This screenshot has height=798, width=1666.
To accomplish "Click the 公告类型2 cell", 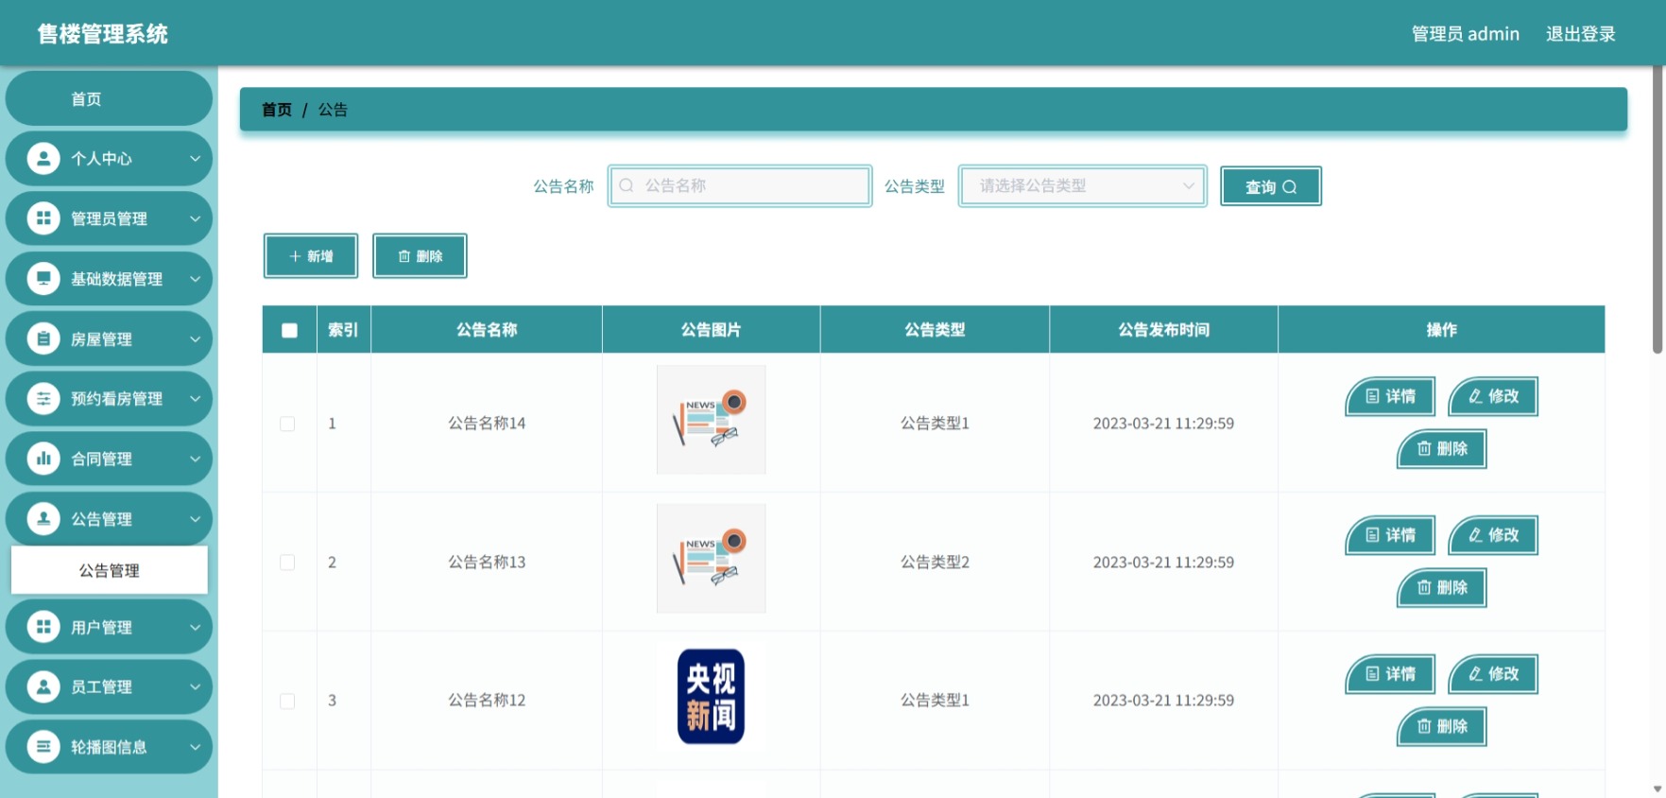I will [935, 563].
